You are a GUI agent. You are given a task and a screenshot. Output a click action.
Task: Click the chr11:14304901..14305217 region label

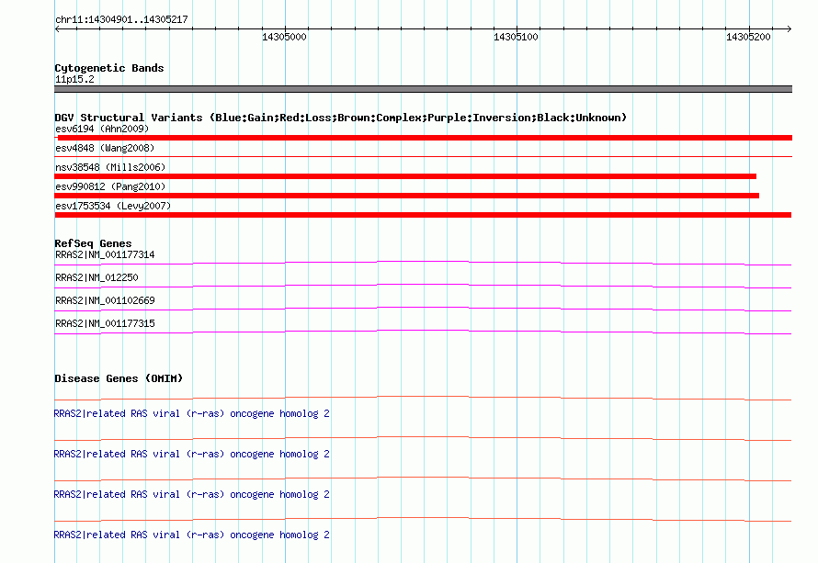(121, 19)
